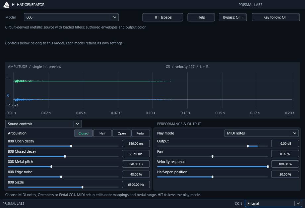Open the SKIN Prismal dropdown
Screen dimensions: 305x208
click(273, 204)
